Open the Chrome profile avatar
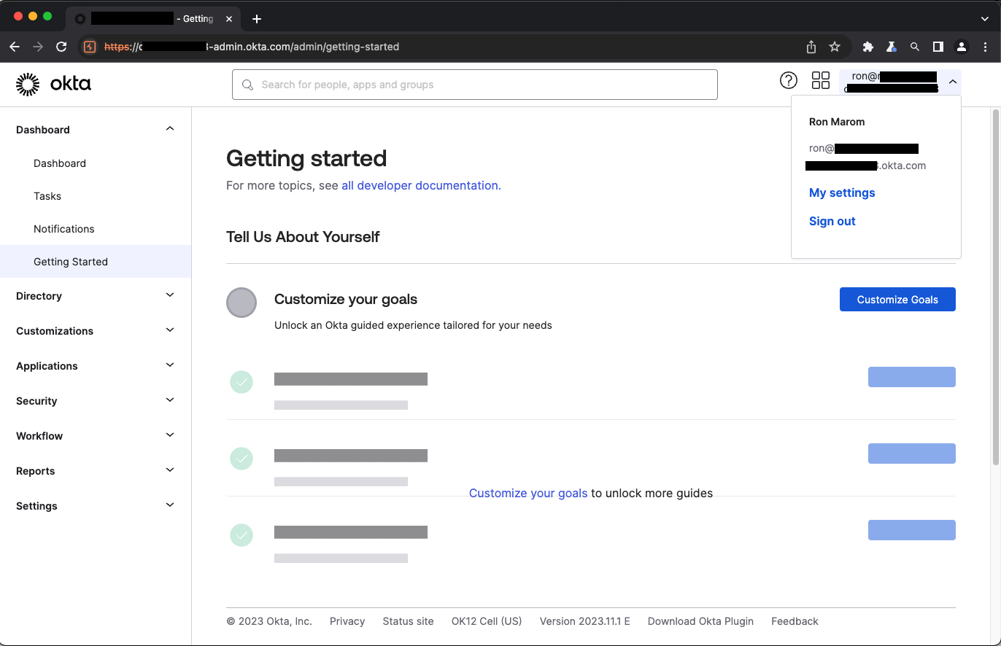The width and height of the screenshot is (1001, 646). 962,47
